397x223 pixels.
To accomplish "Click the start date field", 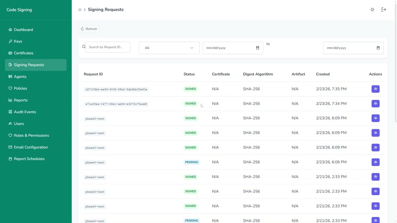I will pyautogui.click(x=233, y=48).
